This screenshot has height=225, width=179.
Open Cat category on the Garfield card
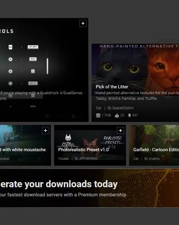[136, 159]
